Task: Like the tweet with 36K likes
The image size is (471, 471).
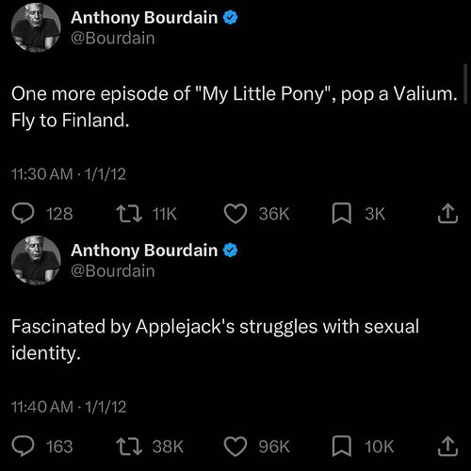Action: click(235, 214)
